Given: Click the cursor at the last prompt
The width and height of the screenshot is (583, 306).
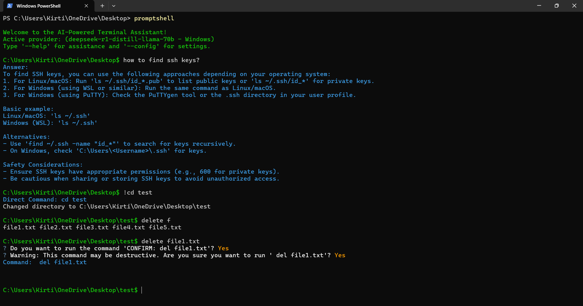Looking at the screenshot, I should click(x=142, y=290).
